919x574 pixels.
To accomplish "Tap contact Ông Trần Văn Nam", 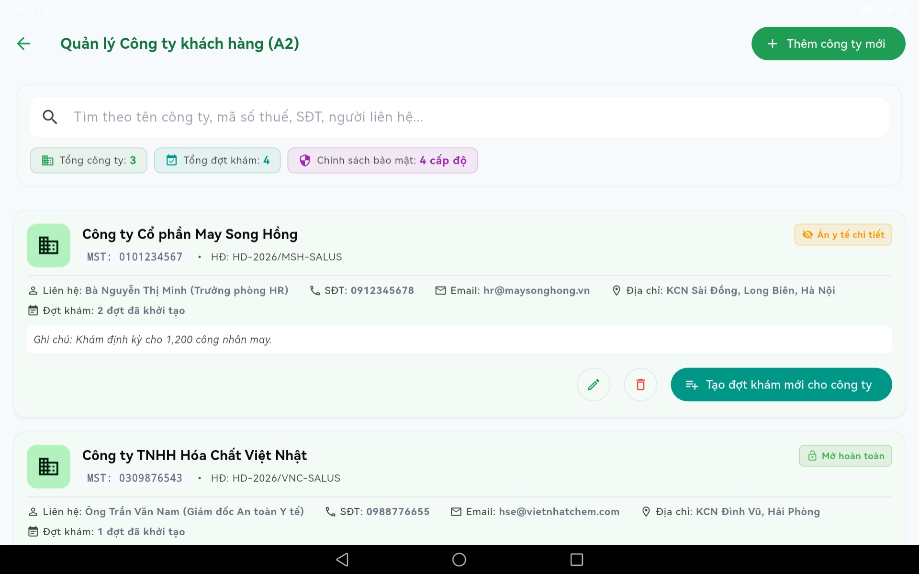I will 194,511.
